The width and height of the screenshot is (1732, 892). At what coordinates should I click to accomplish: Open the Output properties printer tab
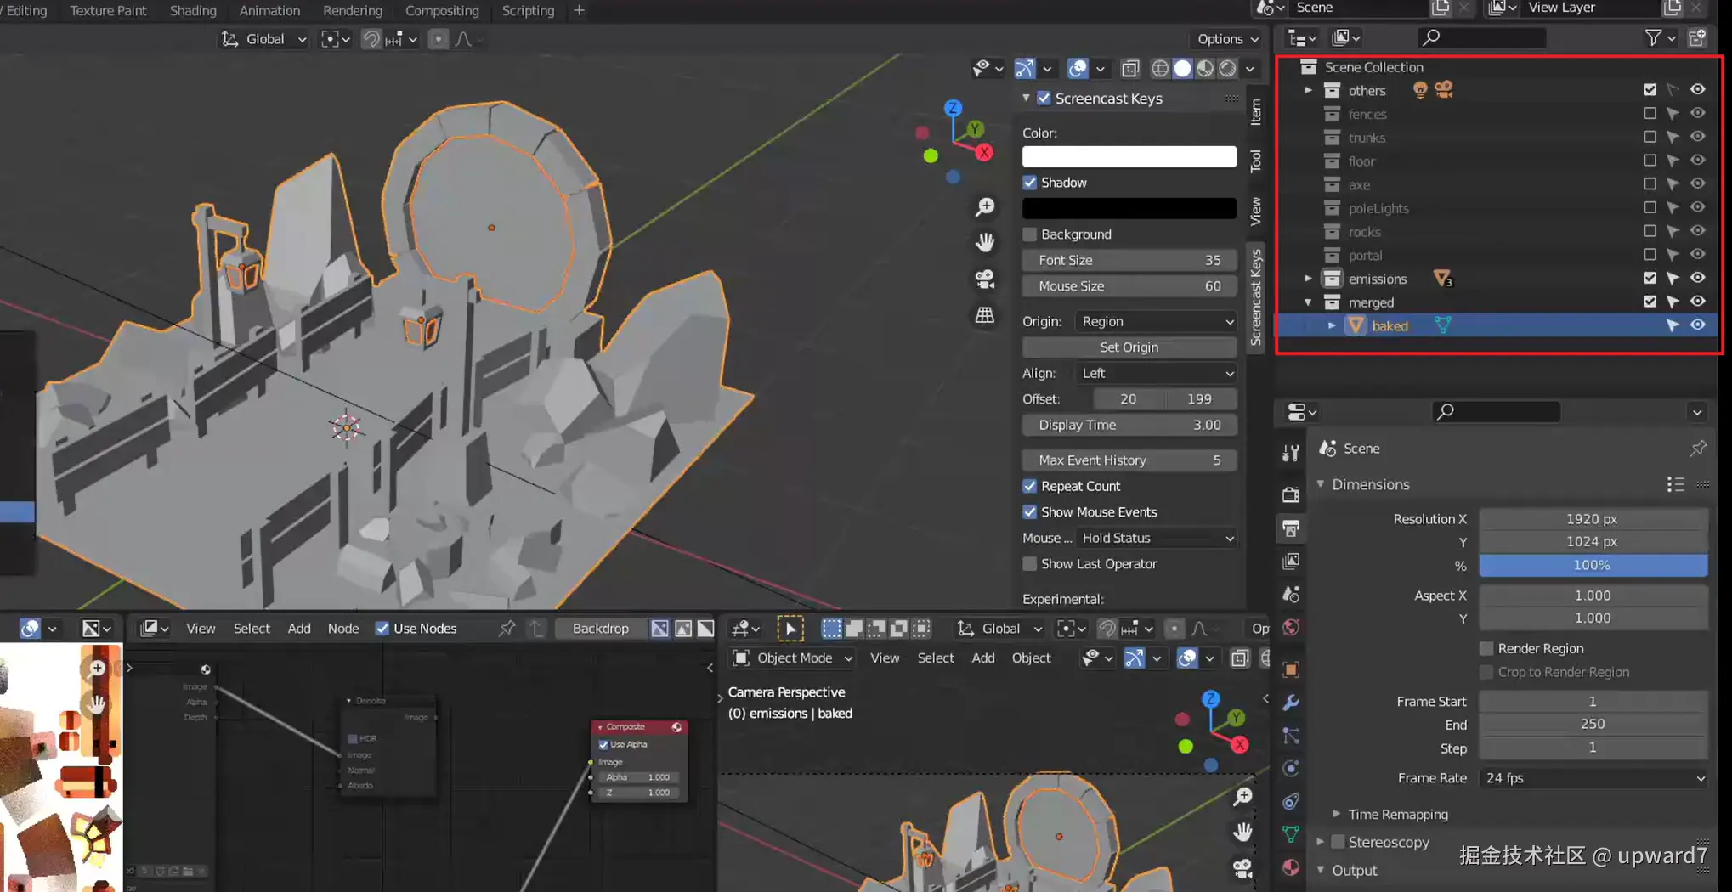pyautogui.click(x=1291, y=528)
